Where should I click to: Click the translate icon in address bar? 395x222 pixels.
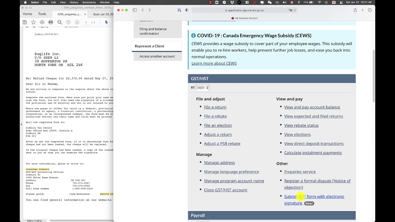click(x=290, y=10)
